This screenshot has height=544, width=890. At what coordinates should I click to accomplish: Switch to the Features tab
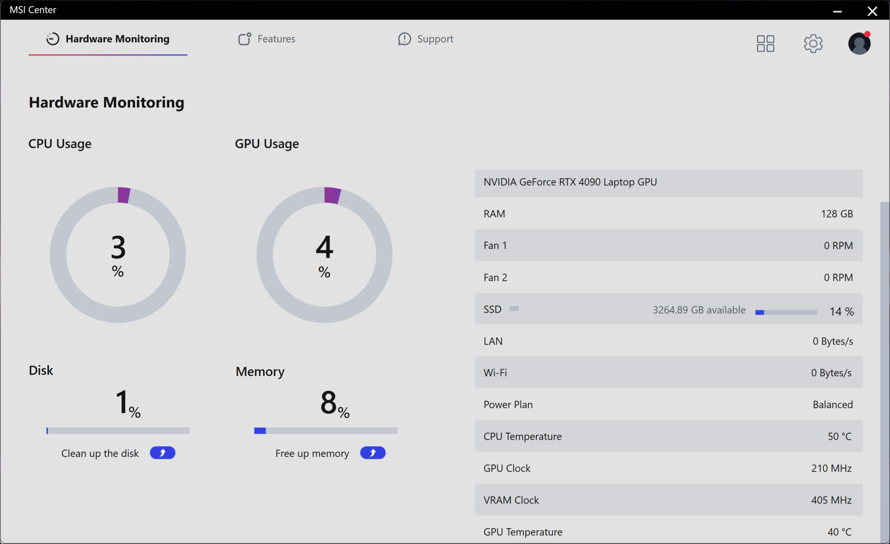point(267,39)
